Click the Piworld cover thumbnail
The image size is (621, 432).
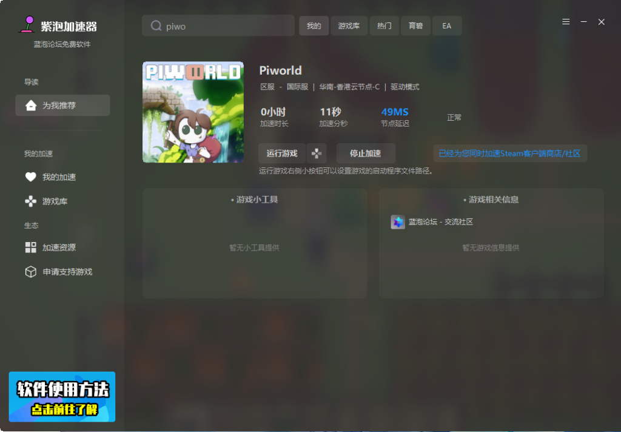click(x=193, y=112)
